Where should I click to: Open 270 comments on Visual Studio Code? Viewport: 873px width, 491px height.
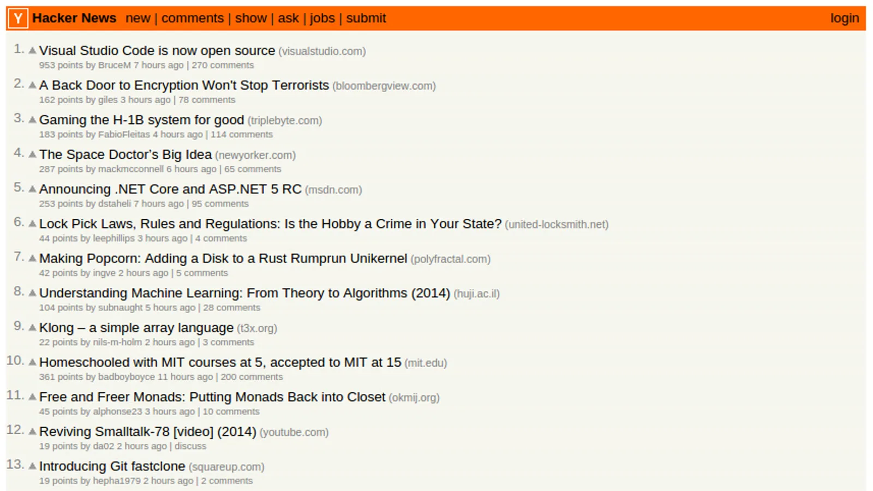pos(223,65)
